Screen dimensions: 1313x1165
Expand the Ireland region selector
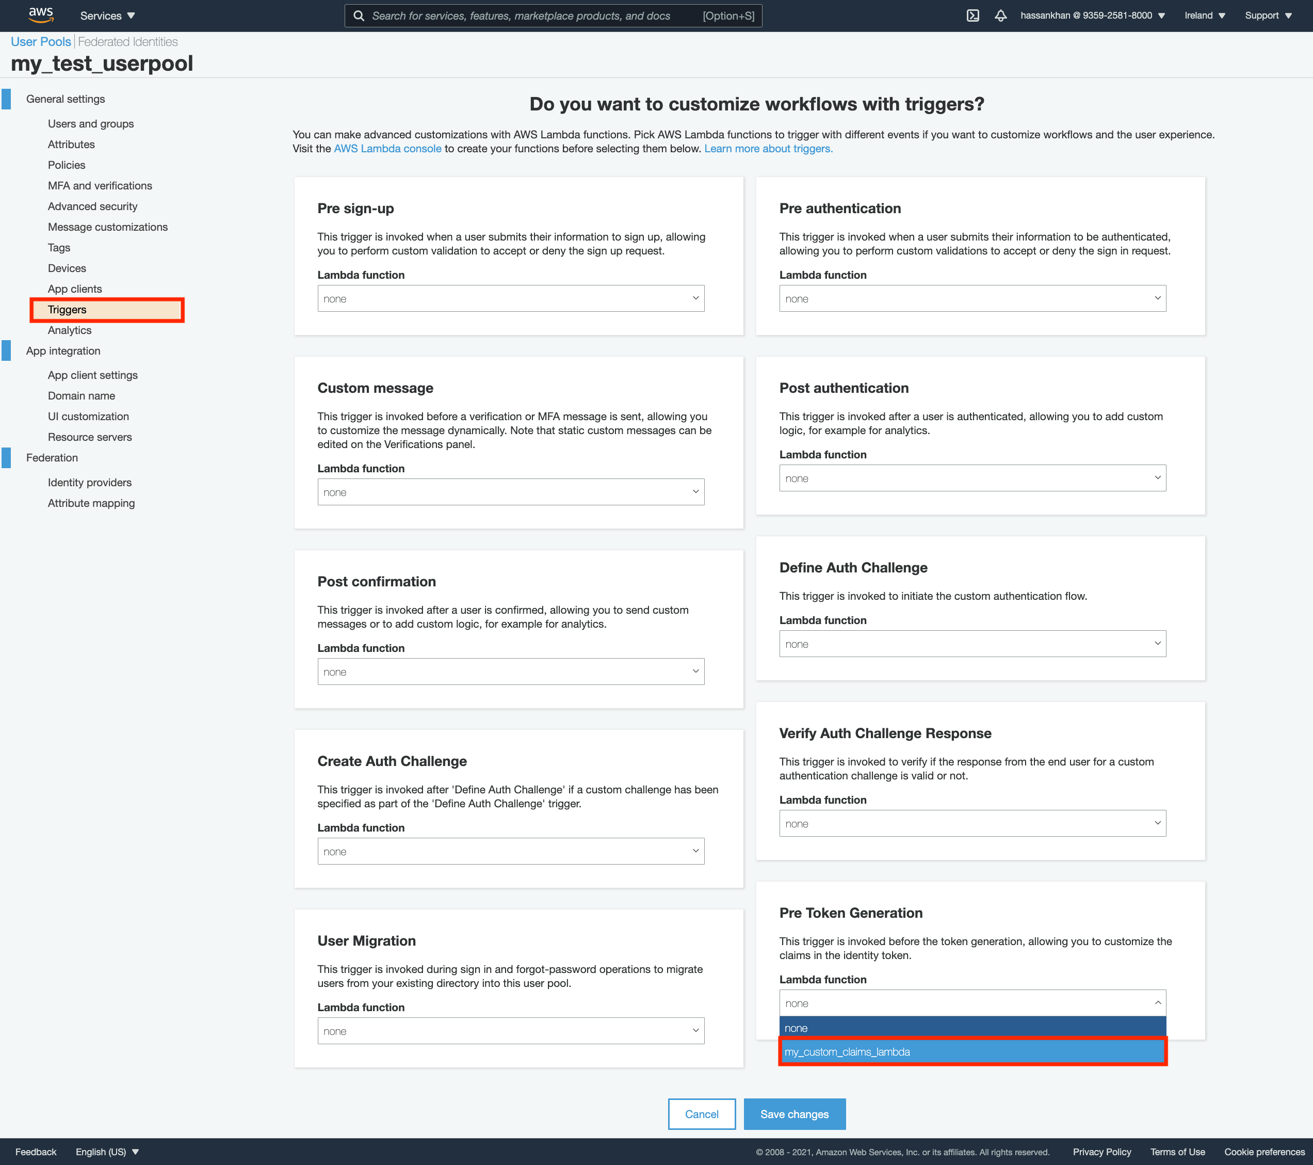pyautogui.click(x=1205, y=15)
